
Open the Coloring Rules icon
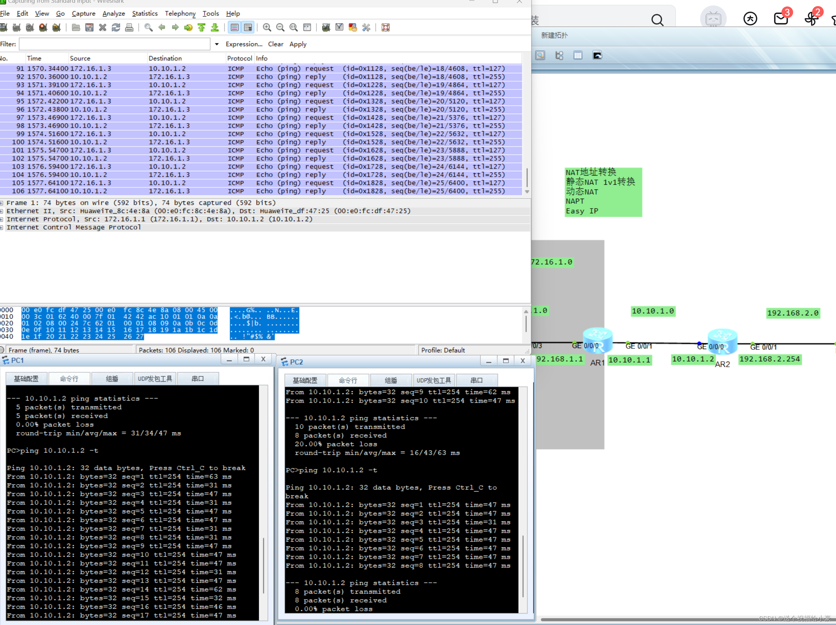pos(352,27)
